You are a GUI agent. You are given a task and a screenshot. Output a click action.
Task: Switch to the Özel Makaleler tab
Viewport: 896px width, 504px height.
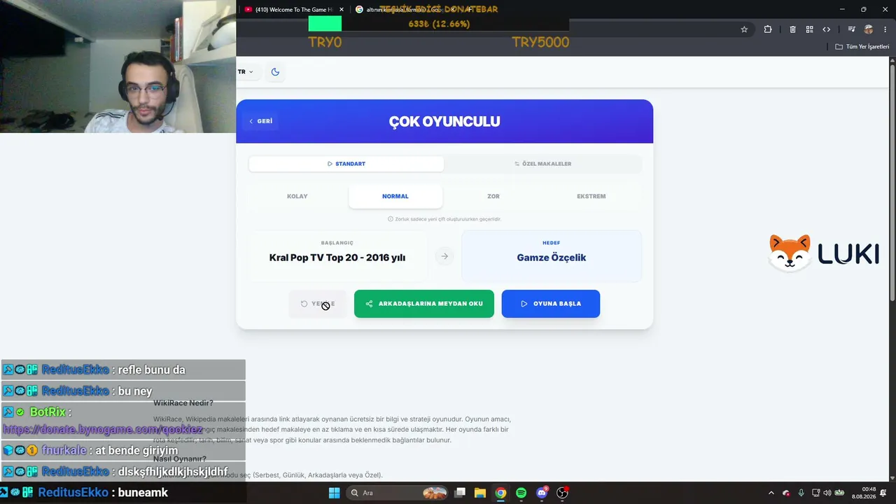click(x=542, y=164)
